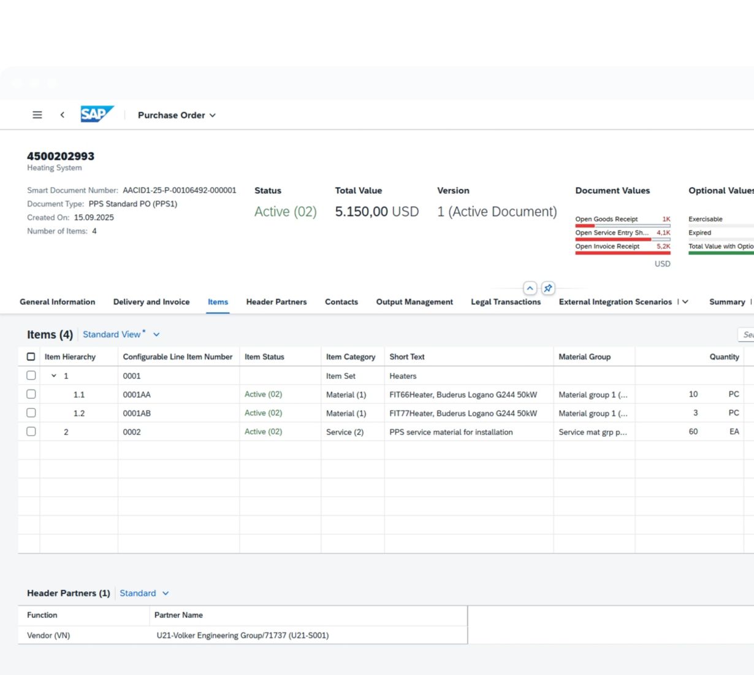The height and width of the screenshot is (675, 754).
Task: Check the box for item 2
Action: pyautogui.click(x=31, y=431)
